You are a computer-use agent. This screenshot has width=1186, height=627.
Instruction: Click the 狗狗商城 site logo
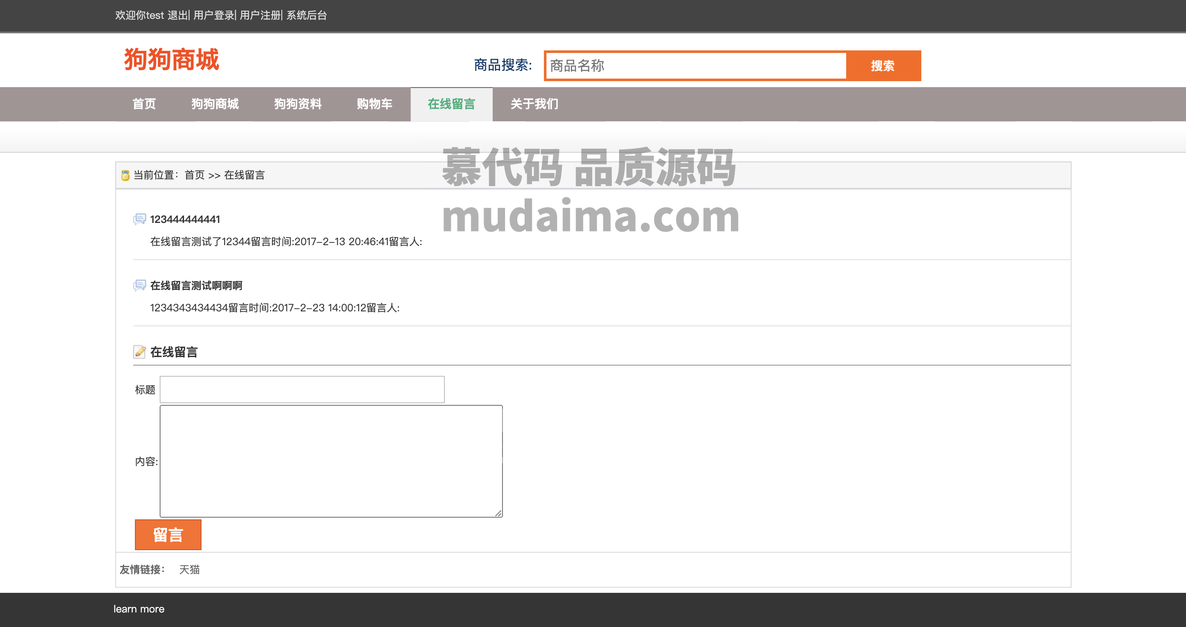pyautogui.click(x=172, y=59)
